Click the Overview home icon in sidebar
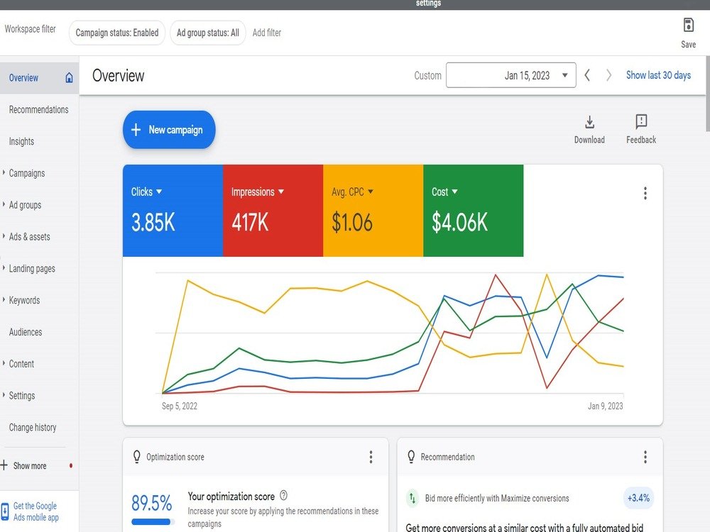This screenshot has width=710, height=532. pos(69,77)
